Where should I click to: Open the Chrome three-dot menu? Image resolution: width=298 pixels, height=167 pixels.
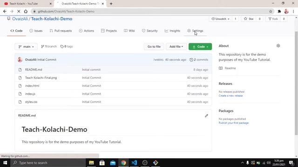pos(293,11)
